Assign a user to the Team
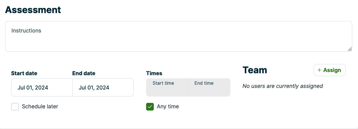 click(330, 70)
